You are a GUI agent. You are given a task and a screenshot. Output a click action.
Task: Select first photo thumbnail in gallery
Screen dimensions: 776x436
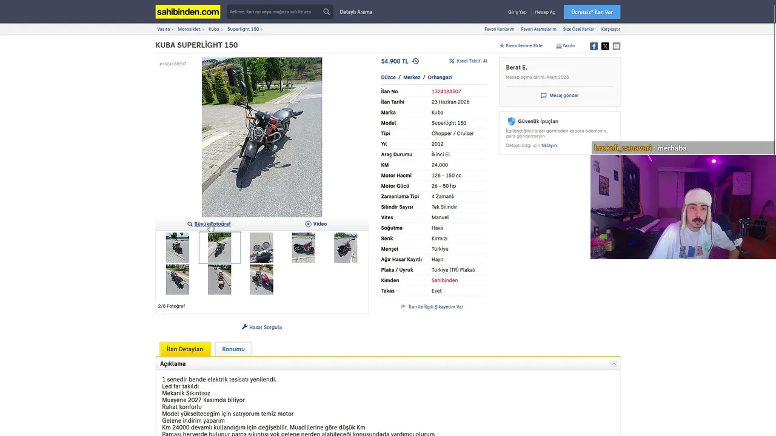pyautogui.click(x=178, y=248)
